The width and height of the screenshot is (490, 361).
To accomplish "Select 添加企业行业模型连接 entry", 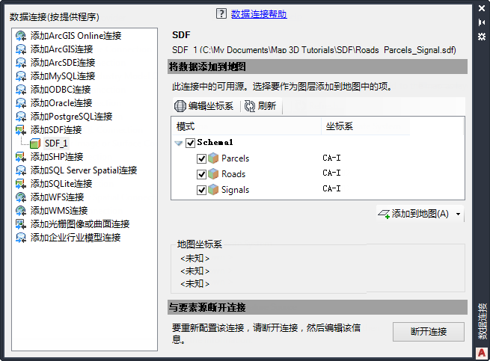I will point(76,238).
